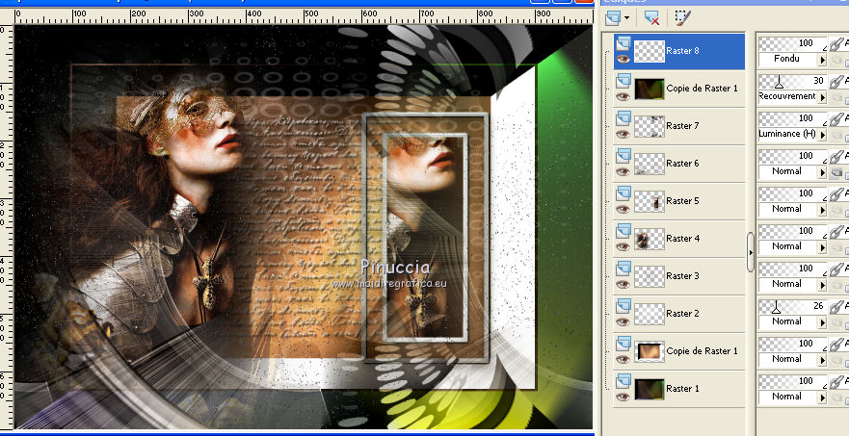Open Raster 1 Normal blend mode dropdown
Viewport: 849px width, 436px height.
click(822, 398)
